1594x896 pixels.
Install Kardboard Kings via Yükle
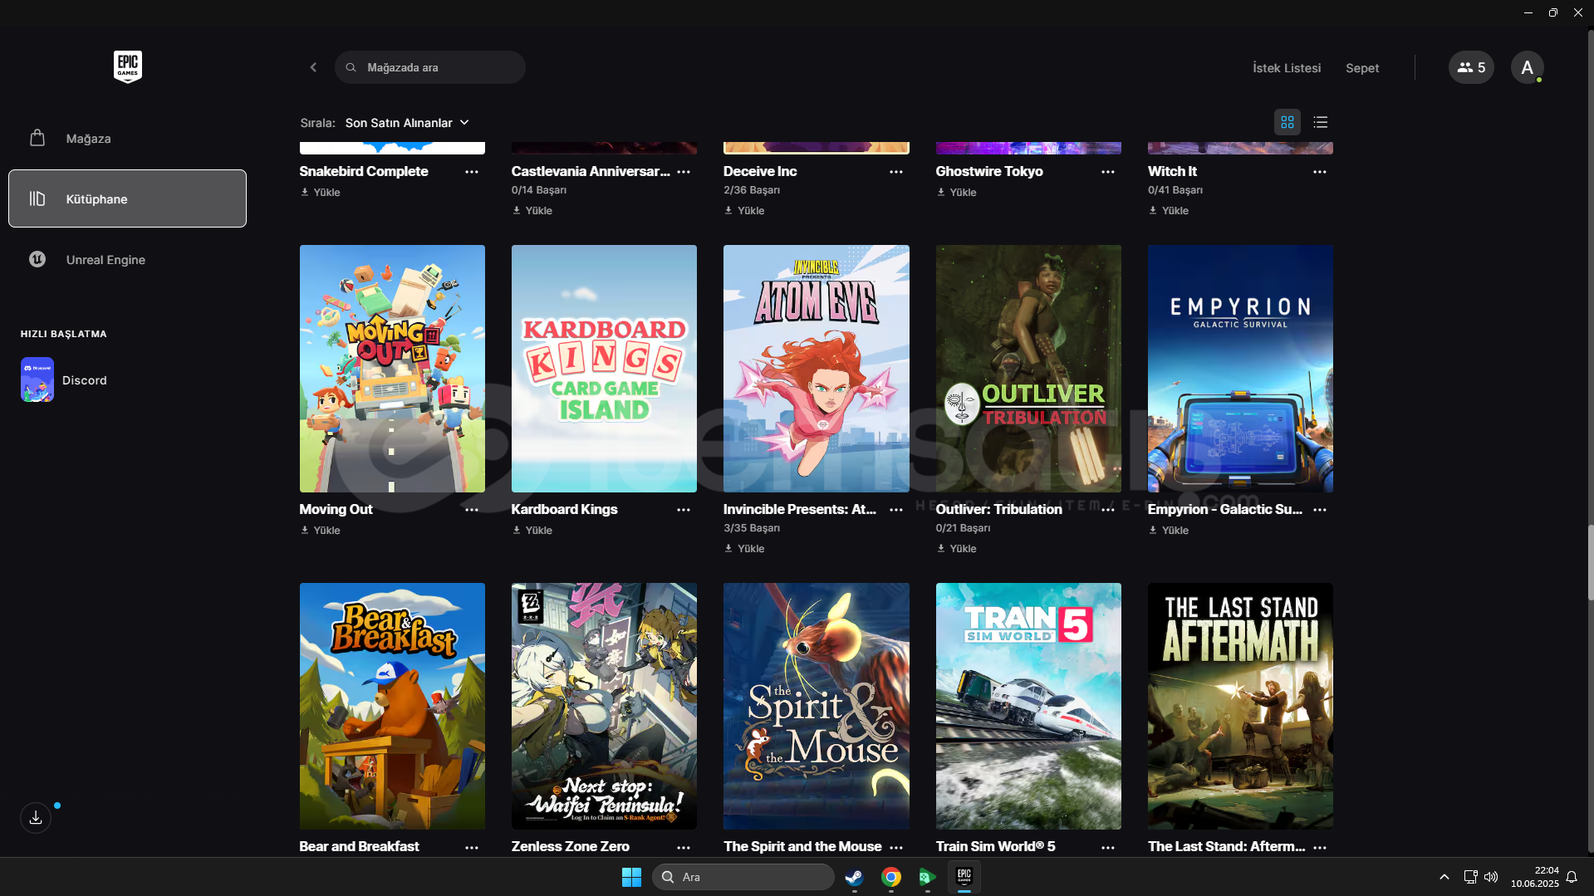tap(532, 530)
